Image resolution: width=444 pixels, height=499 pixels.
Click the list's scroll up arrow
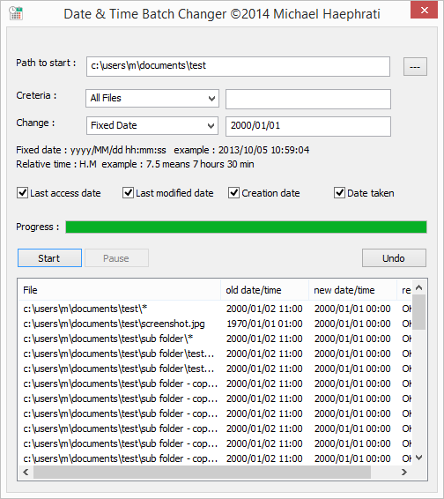pyautogui.click(x=418, y=288)
